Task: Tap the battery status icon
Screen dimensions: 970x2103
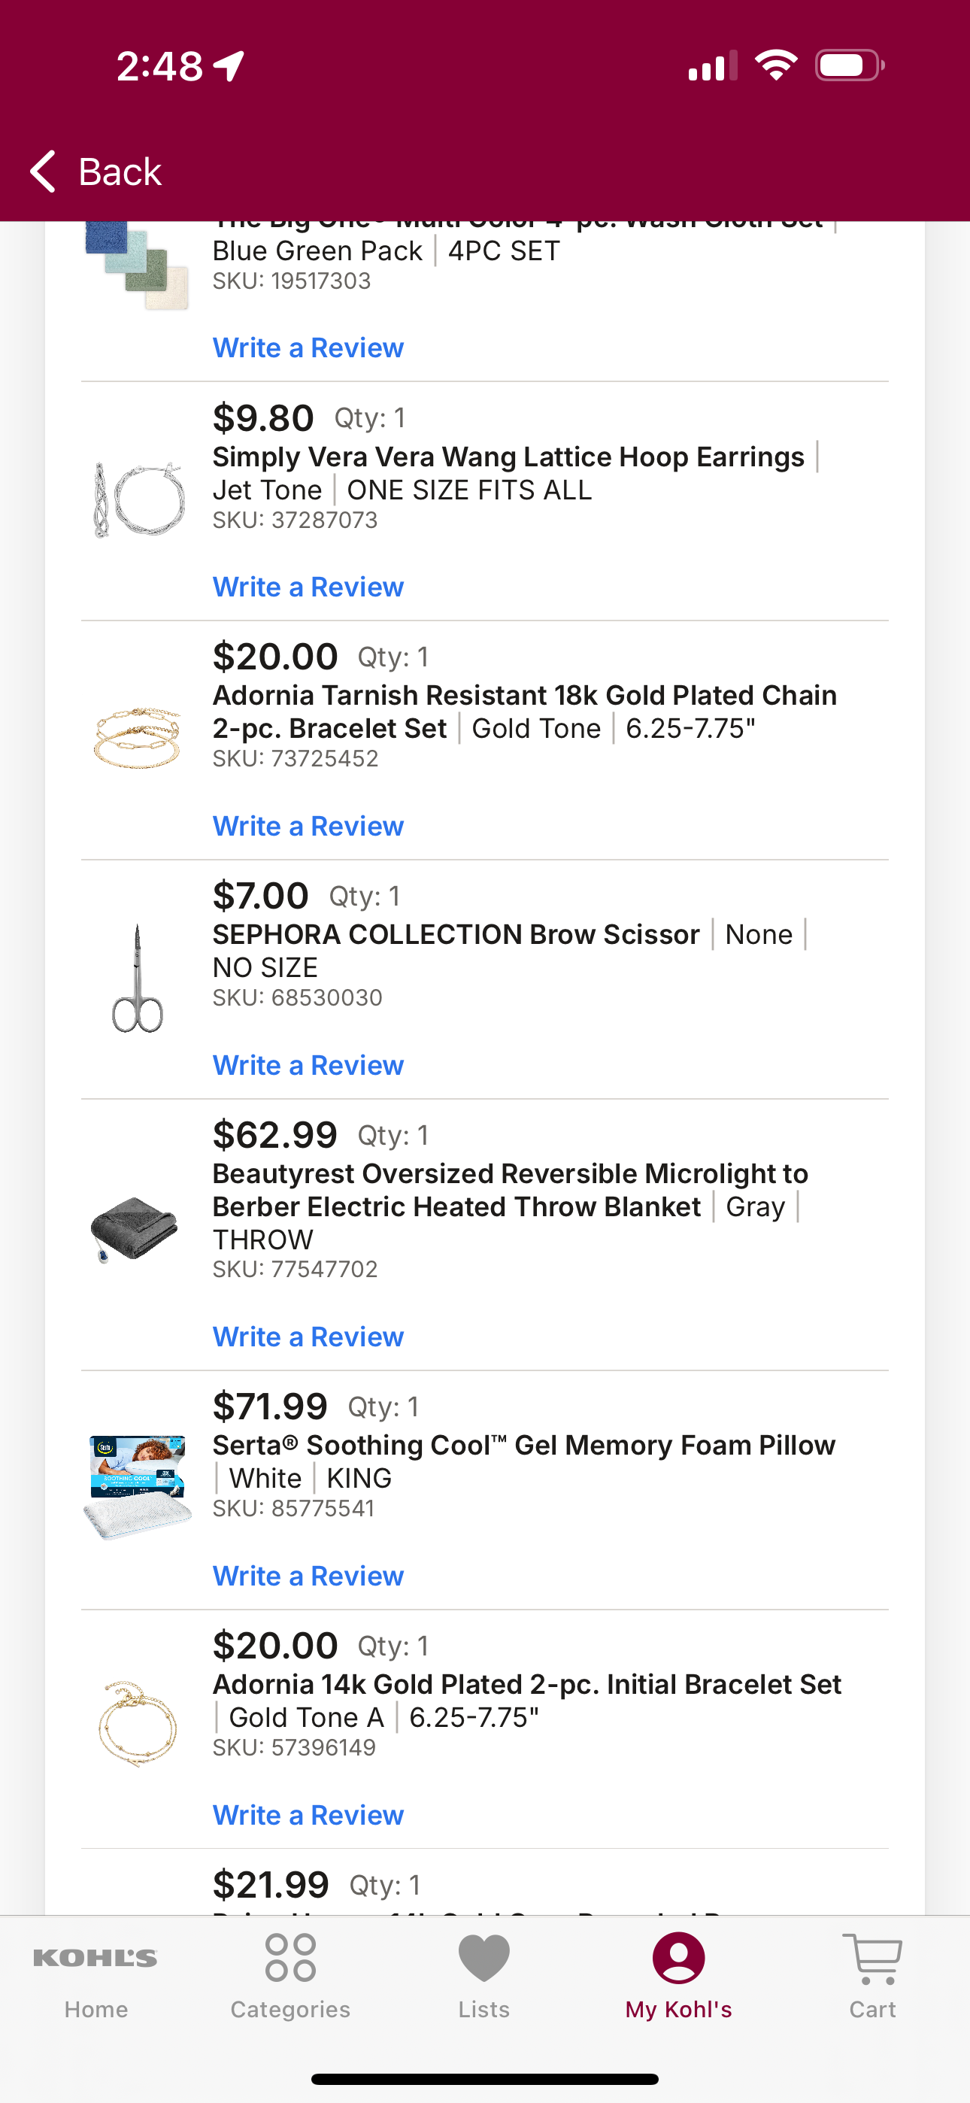Action: point(849,65)
